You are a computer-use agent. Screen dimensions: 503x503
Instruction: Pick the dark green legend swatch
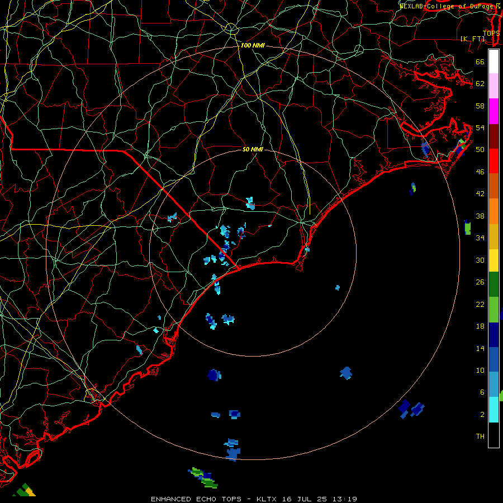coord(493,284)
